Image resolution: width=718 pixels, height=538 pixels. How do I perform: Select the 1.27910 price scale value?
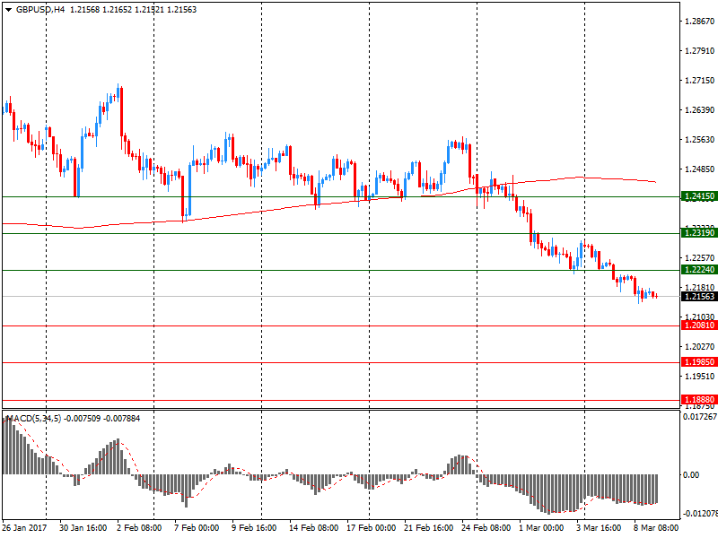[699, 51]
